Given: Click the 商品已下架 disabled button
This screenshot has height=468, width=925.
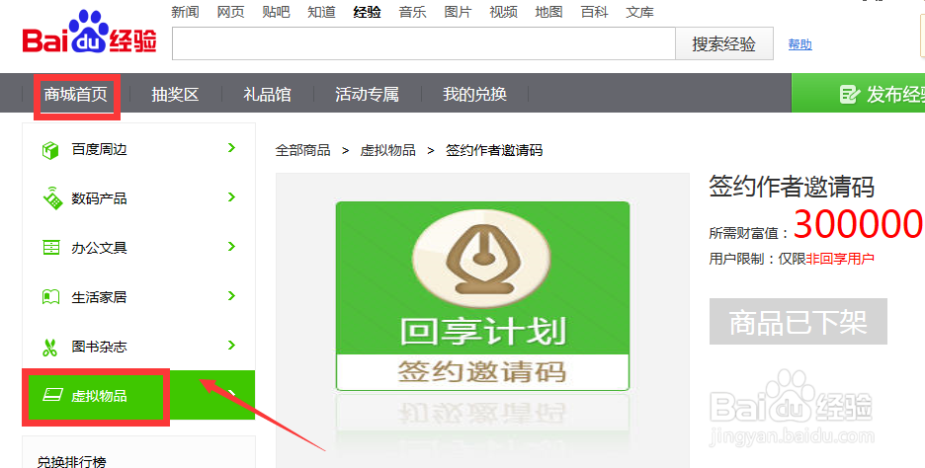Looking at the screenshot, I should click(799, 321).
